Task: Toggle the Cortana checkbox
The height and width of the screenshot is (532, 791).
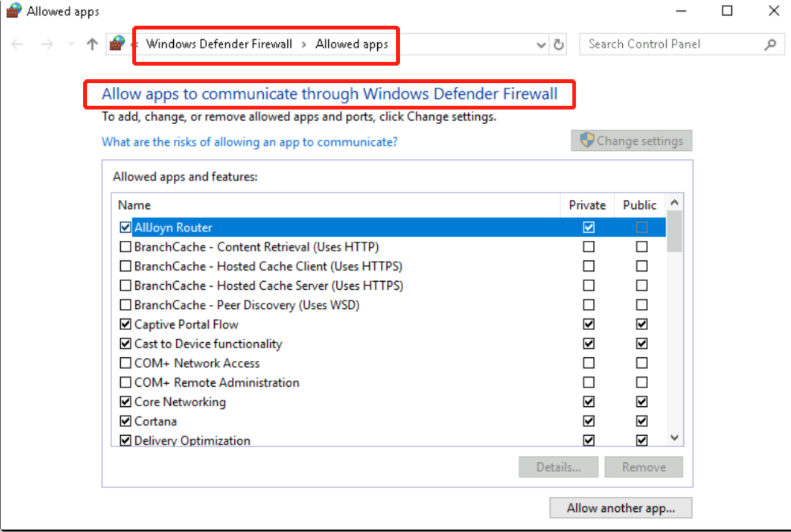Action: [125, 421]
